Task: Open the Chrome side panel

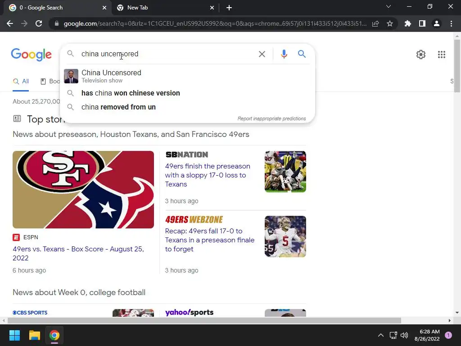Action: tap(422, 23)
